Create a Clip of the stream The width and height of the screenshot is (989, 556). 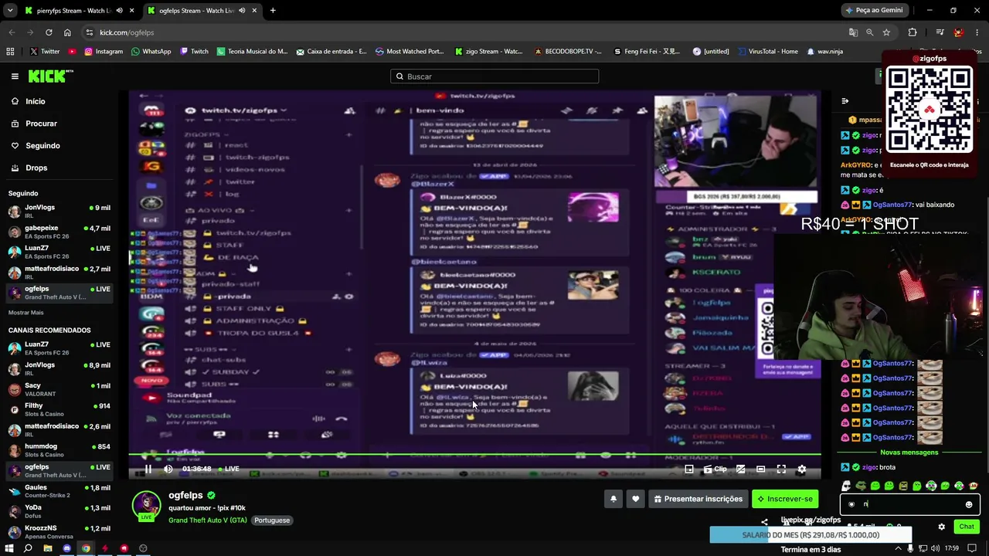715,469
